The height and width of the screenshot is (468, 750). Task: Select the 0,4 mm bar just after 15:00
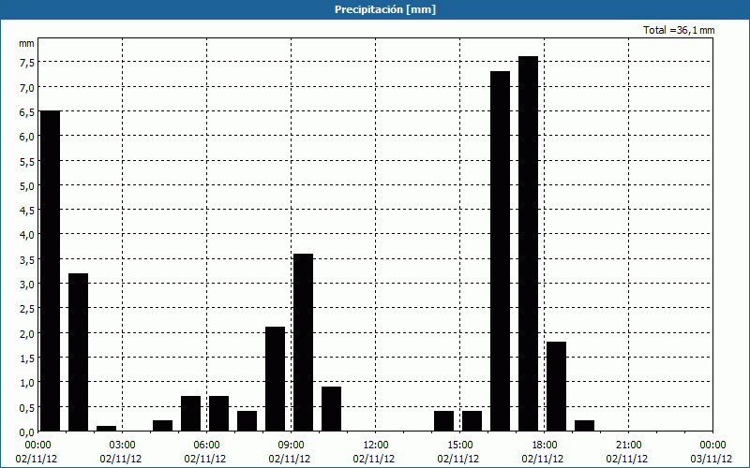point(472,421)
